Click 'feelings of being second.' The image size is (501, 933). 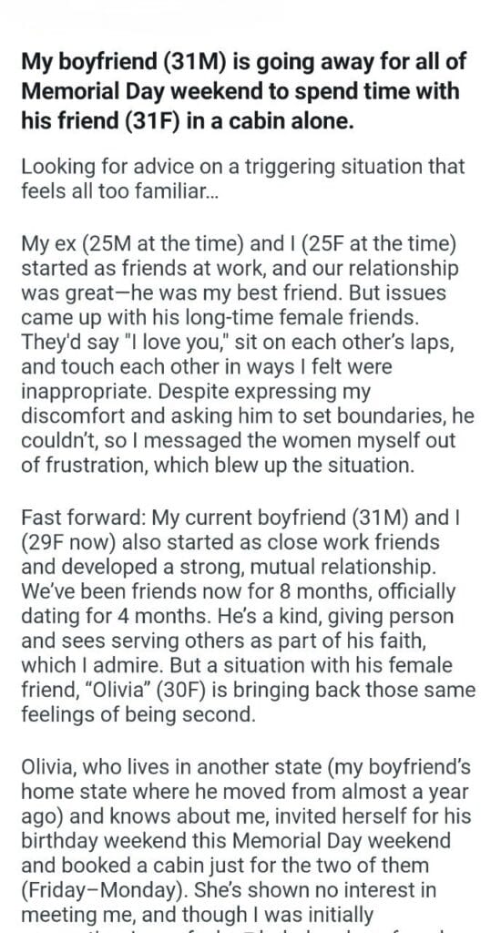pyautogui.click(x=138, y=714)
